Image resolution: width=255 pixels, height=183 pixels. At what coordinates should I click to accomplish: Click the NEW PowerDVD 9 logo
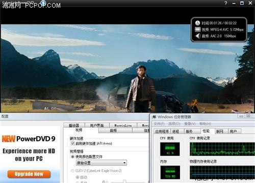pos(29,139)
